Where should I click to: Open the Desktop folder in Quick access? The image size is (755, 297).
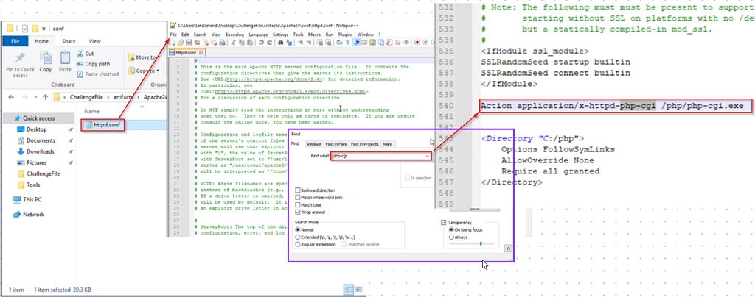(x=37, y=129)
